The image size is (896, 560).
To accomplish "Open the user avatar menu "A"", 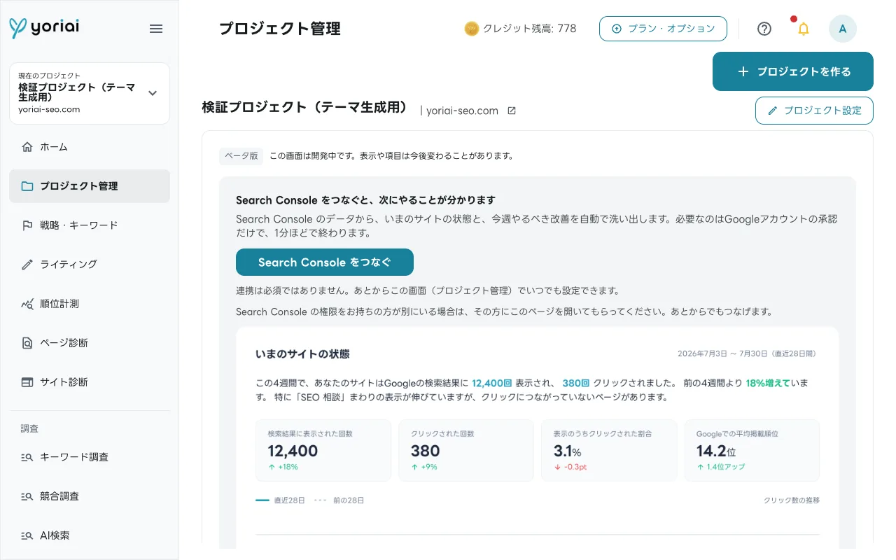I will click(x=843, y=29).
